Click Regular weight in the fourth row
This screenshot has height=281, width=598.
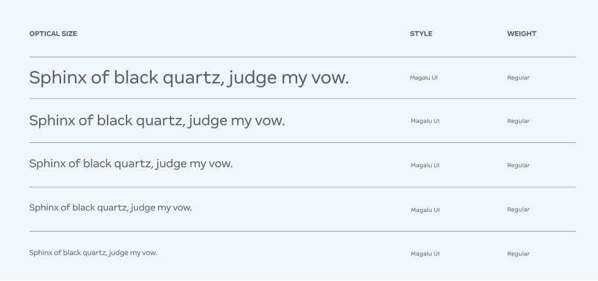coord(518,210)
